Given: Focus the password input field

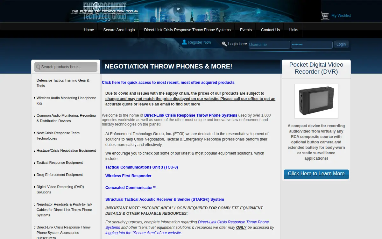Looking at the screenshot, I should click(x=312, y=45).
